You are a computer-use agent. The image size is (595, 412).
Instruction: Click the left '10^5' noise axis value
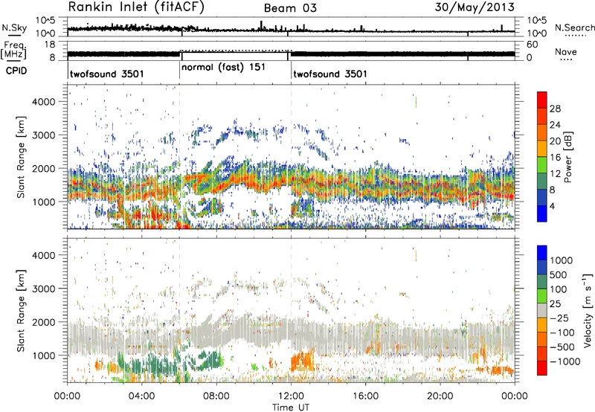point(45,21)
